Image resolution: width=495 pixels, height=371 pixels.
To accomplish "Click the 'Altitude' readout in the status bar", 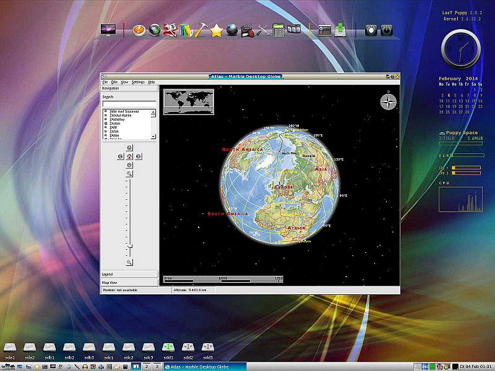I will (194, 290).
